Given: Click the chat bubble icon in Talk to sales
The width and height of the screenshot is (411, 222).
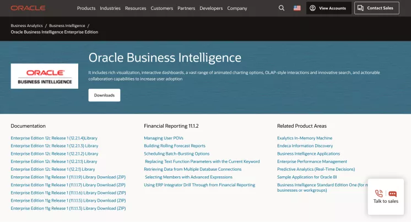Looking at the screenshot, I should pyautogui.click(x=392, y=194).
